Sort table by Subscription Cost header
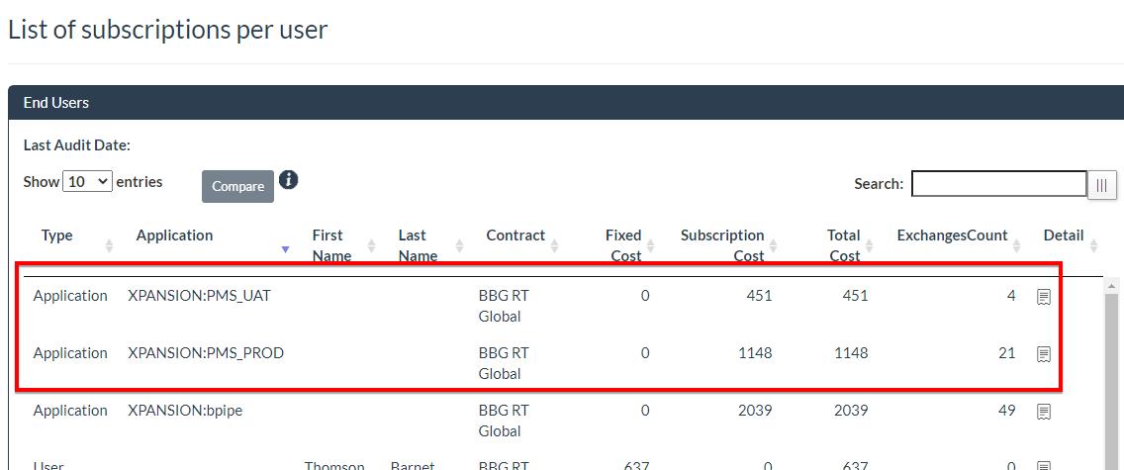This screenshot has height=470, width=1124. 722,244
